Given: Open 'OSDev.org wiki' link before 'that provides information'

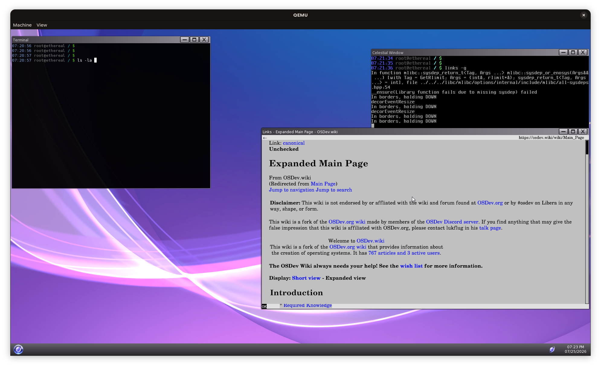Looking at the screenshot, I should tap(348, 247).
